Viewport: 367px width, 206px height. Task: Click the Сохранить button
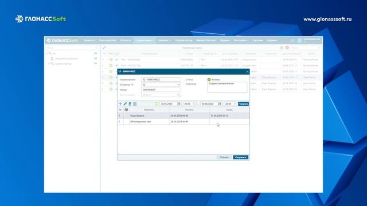(x=241, y=157)
